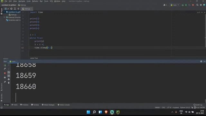Click the Rerun icon in Run panel
Image resolution: width=206 pixels, height=116 pixels.
click(5, 65)
